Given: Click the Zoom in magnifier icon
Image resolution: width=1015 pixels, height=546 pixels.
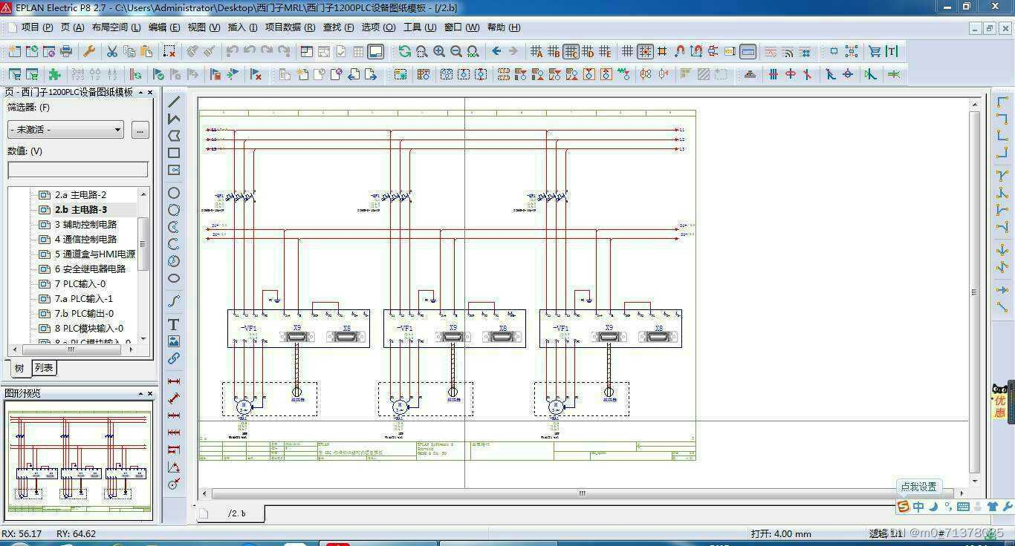Looking at the screenshot, I should coord(439,51).
